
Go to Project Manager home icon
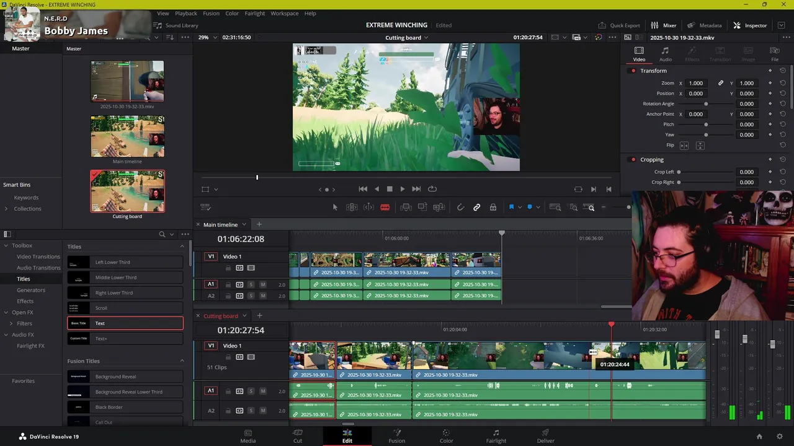tap(759, 437)
